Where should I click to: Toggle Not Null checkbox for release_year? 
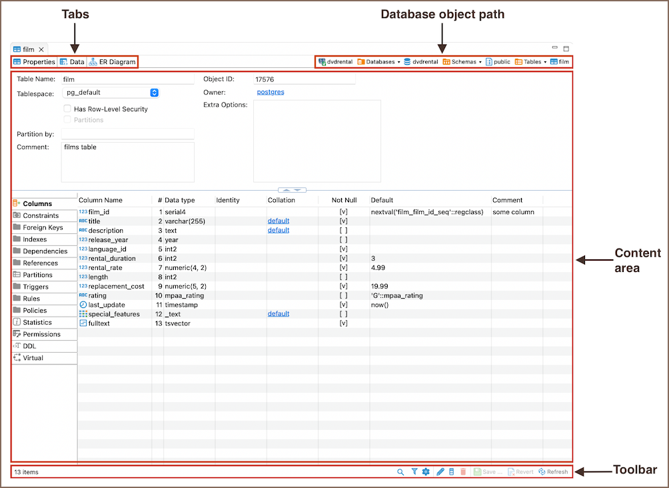(343, 239)
